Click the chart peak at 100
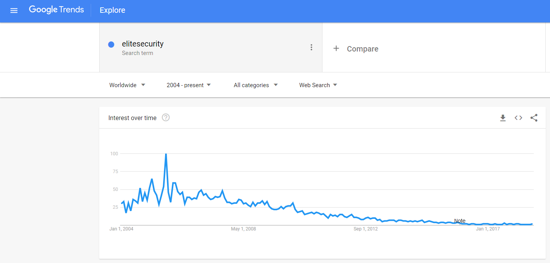Viewport: 550px width, 263px height. [166, 154]
